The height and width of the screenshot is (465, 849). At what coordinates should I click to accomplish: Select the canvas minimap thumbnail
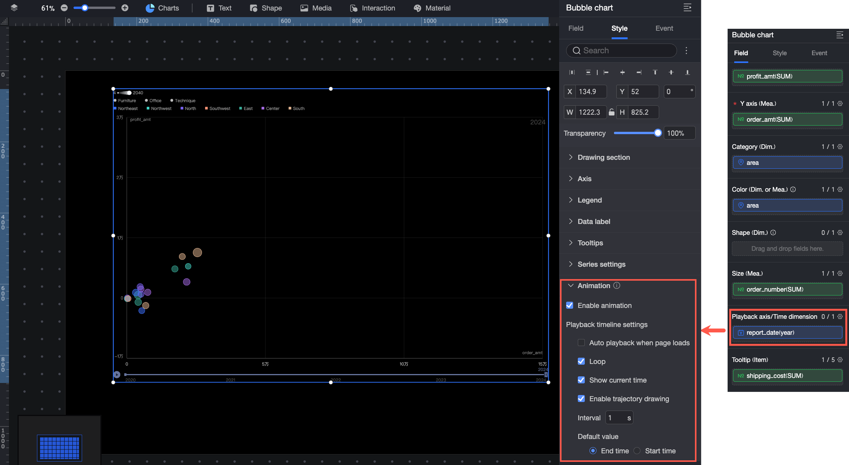pos(60,448)
